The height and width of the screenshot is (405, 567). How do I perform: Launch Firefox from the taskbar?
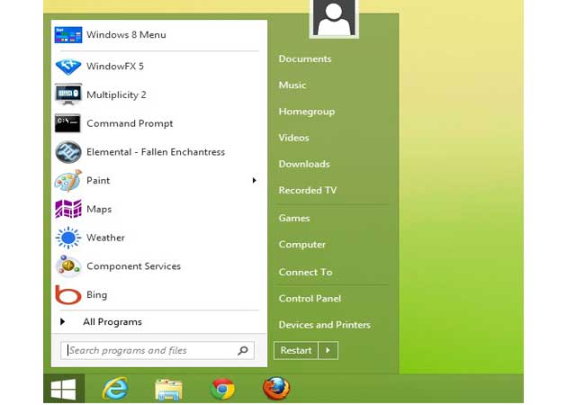(276, 388)
